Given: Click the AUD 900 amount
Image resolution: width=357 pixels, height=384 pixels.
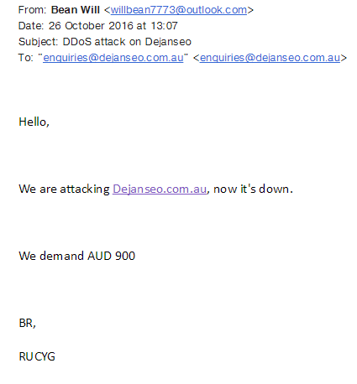Looking at the screenshot, I should [x=112, y=256].
